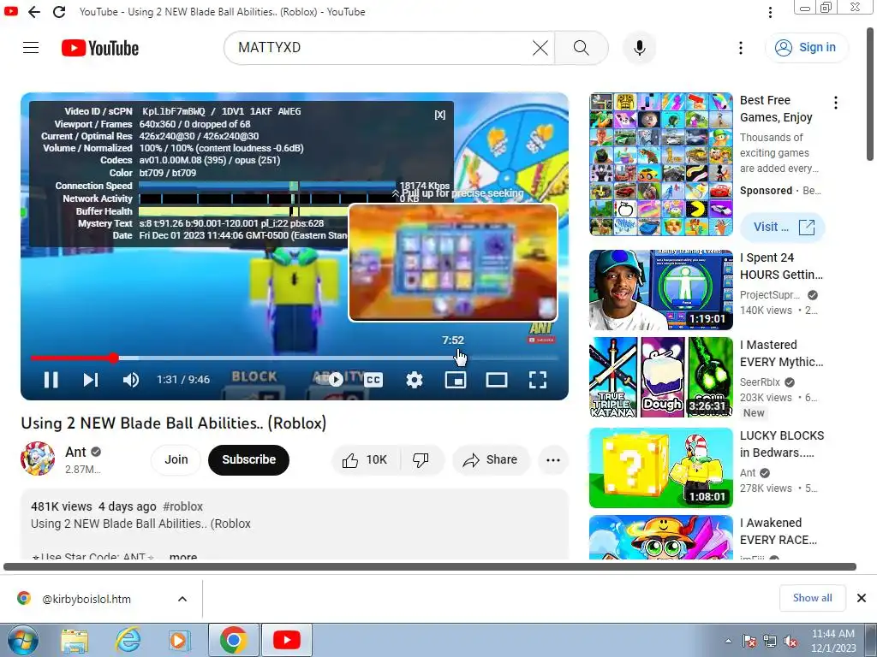Open the sponsored ad options menu

(x=836, y=103)
